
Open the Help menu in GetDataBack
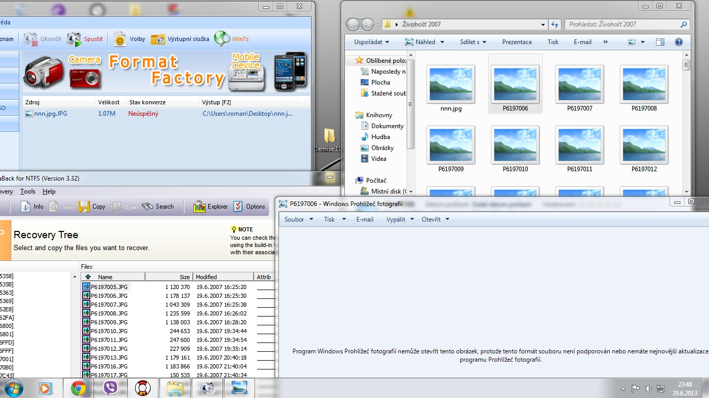(49, 191)
